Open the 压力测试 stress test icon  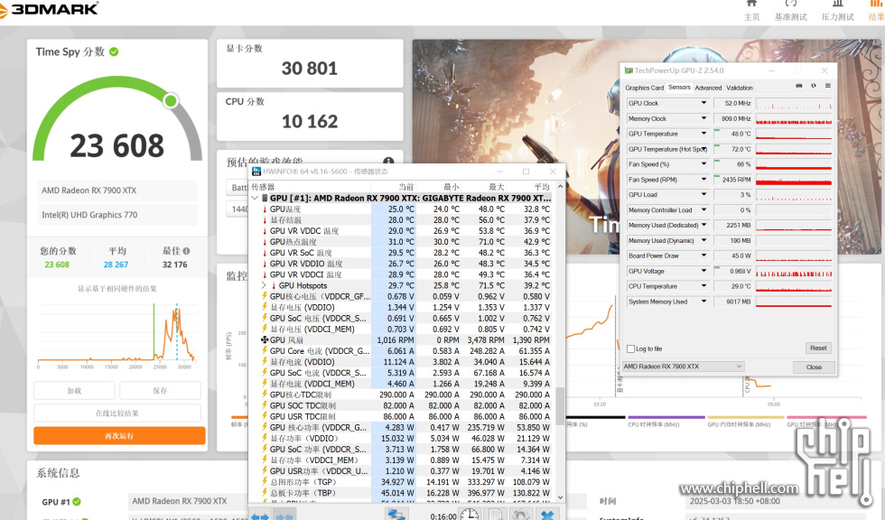[838, 4]
